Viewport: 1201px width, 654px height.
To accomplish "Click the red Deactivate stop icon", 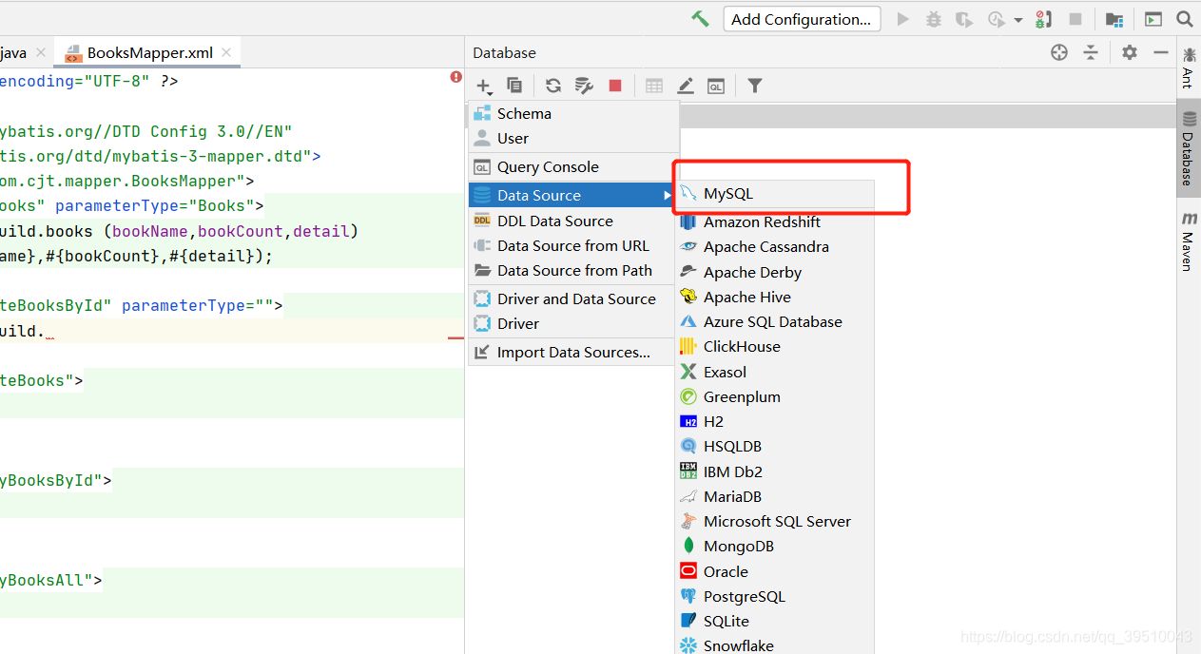I will tap(615, 86).
